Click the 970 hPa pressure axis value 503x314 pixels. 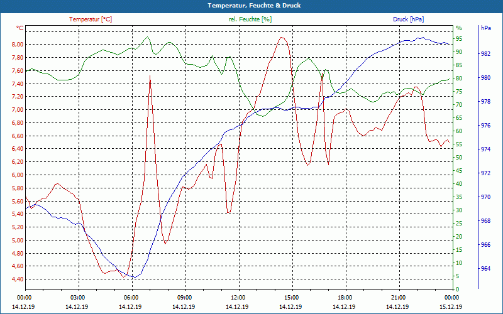486,197
